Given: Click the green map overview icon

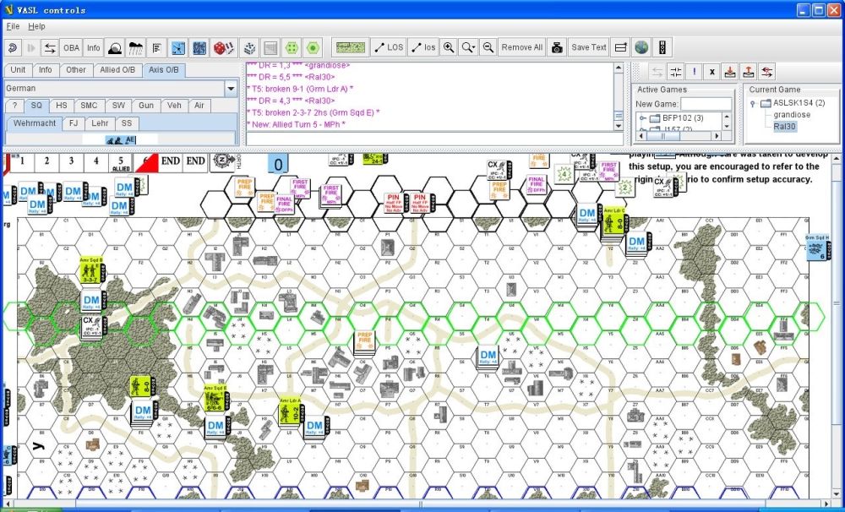Looking at the screenshot, I should pyautogui.click(x=351, y=47).
